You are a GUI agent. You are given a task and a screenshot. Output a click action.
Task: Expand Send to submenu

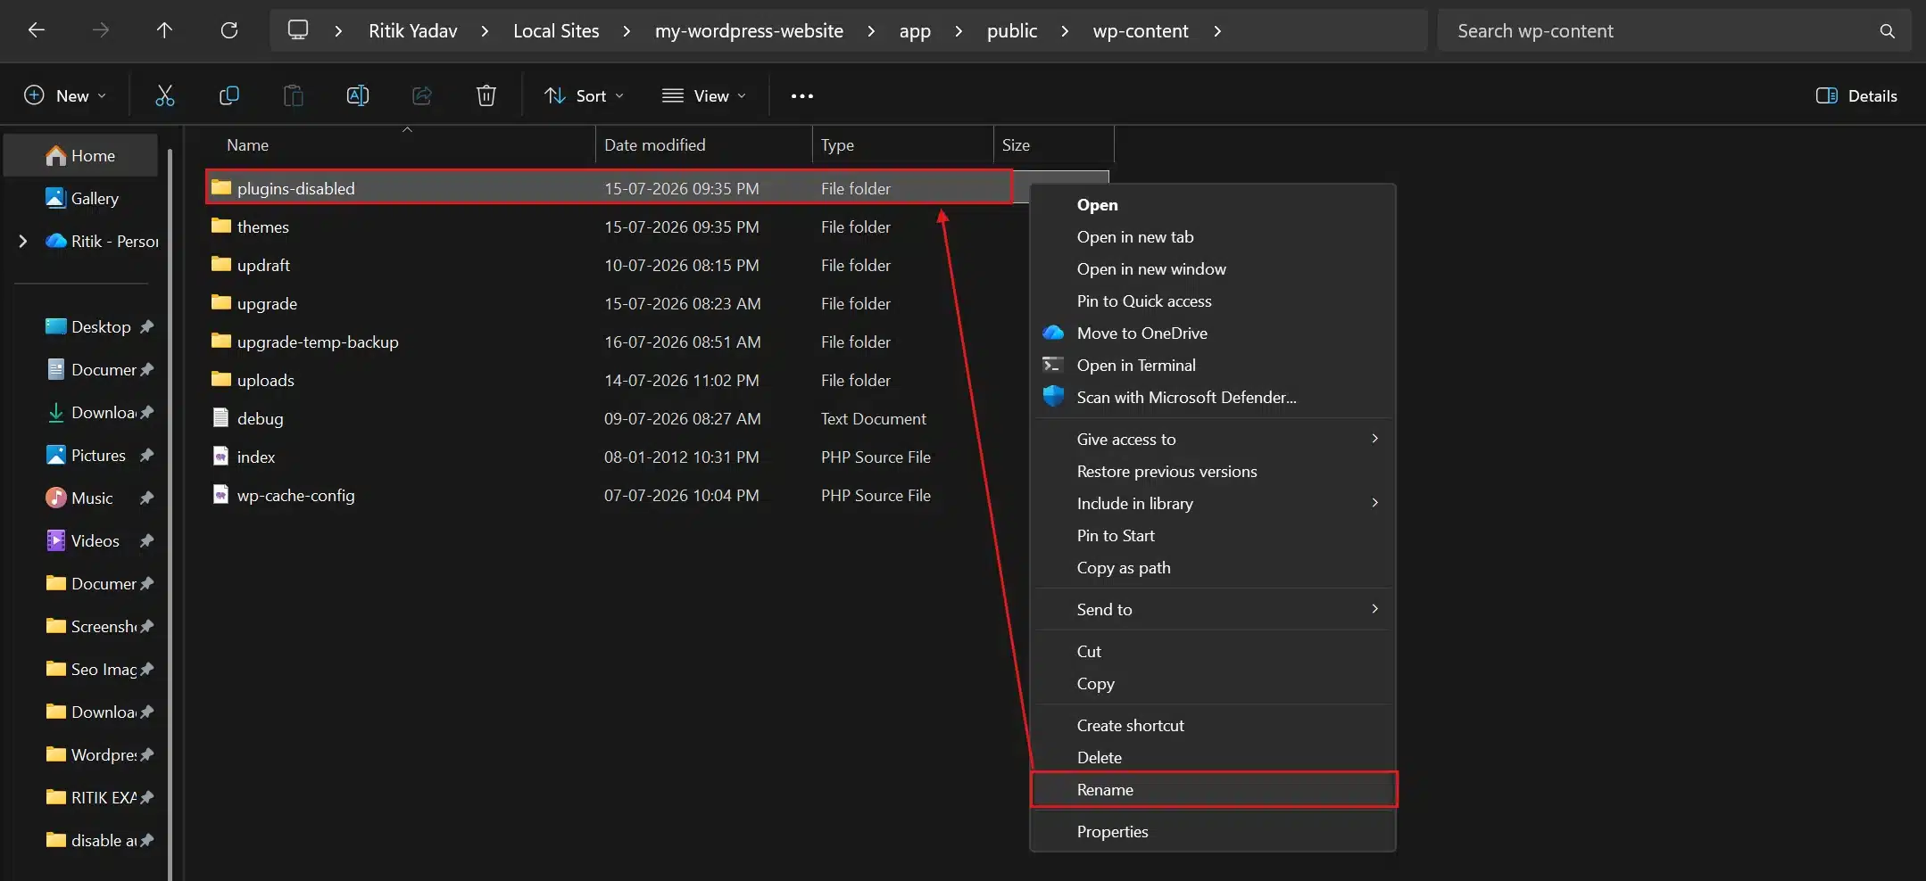point(1374,609)
